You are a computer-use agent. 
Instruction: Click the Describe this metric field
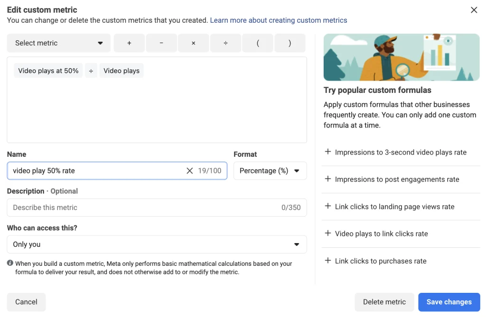tap(157, 207)
